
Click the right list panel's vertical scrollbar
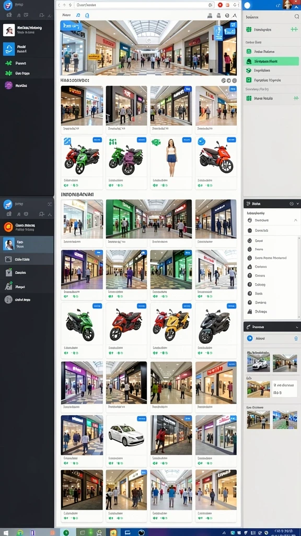point(299,277)
